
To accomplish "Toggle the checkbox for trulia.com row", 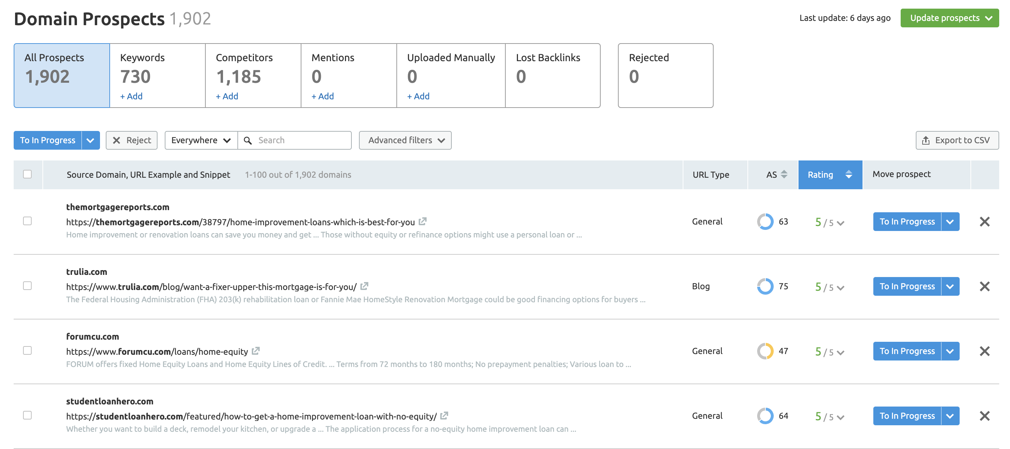I will tap(27, 286).
